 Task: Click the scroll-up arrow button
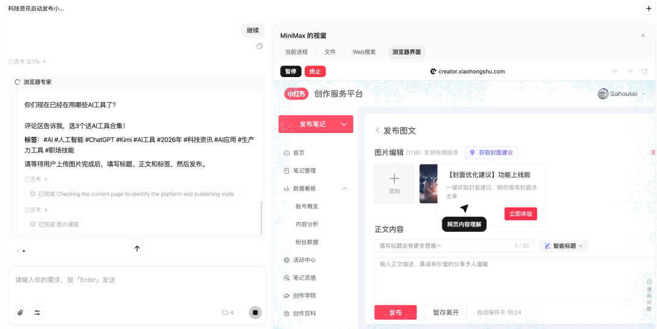coord(137,248)
